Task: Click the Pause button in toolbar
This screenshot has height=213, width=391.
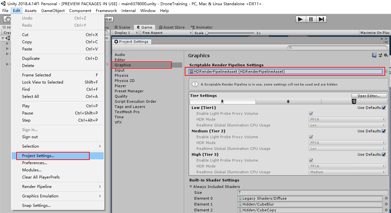Action: click(311, 19)
